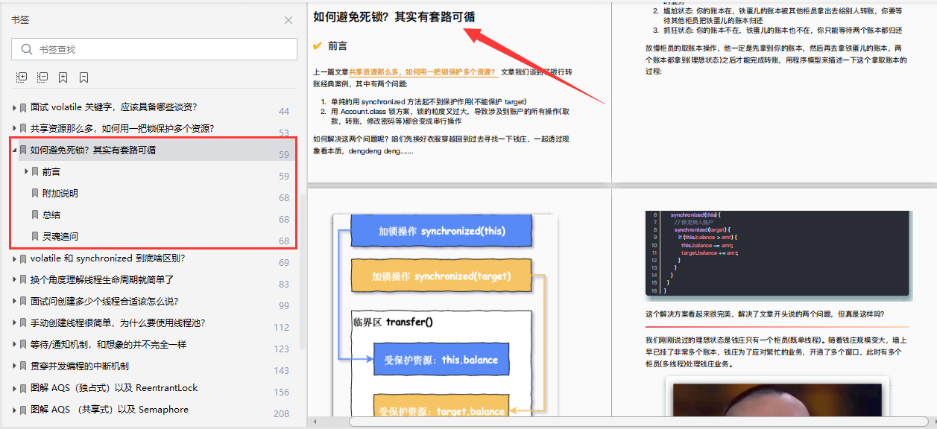
Task: Click the document heading 如何避免死锁？其实有套路可循
Action: 394,17
